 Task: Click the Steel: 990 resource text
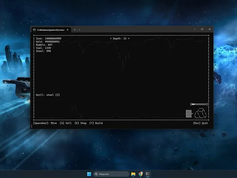pos(43,51)
